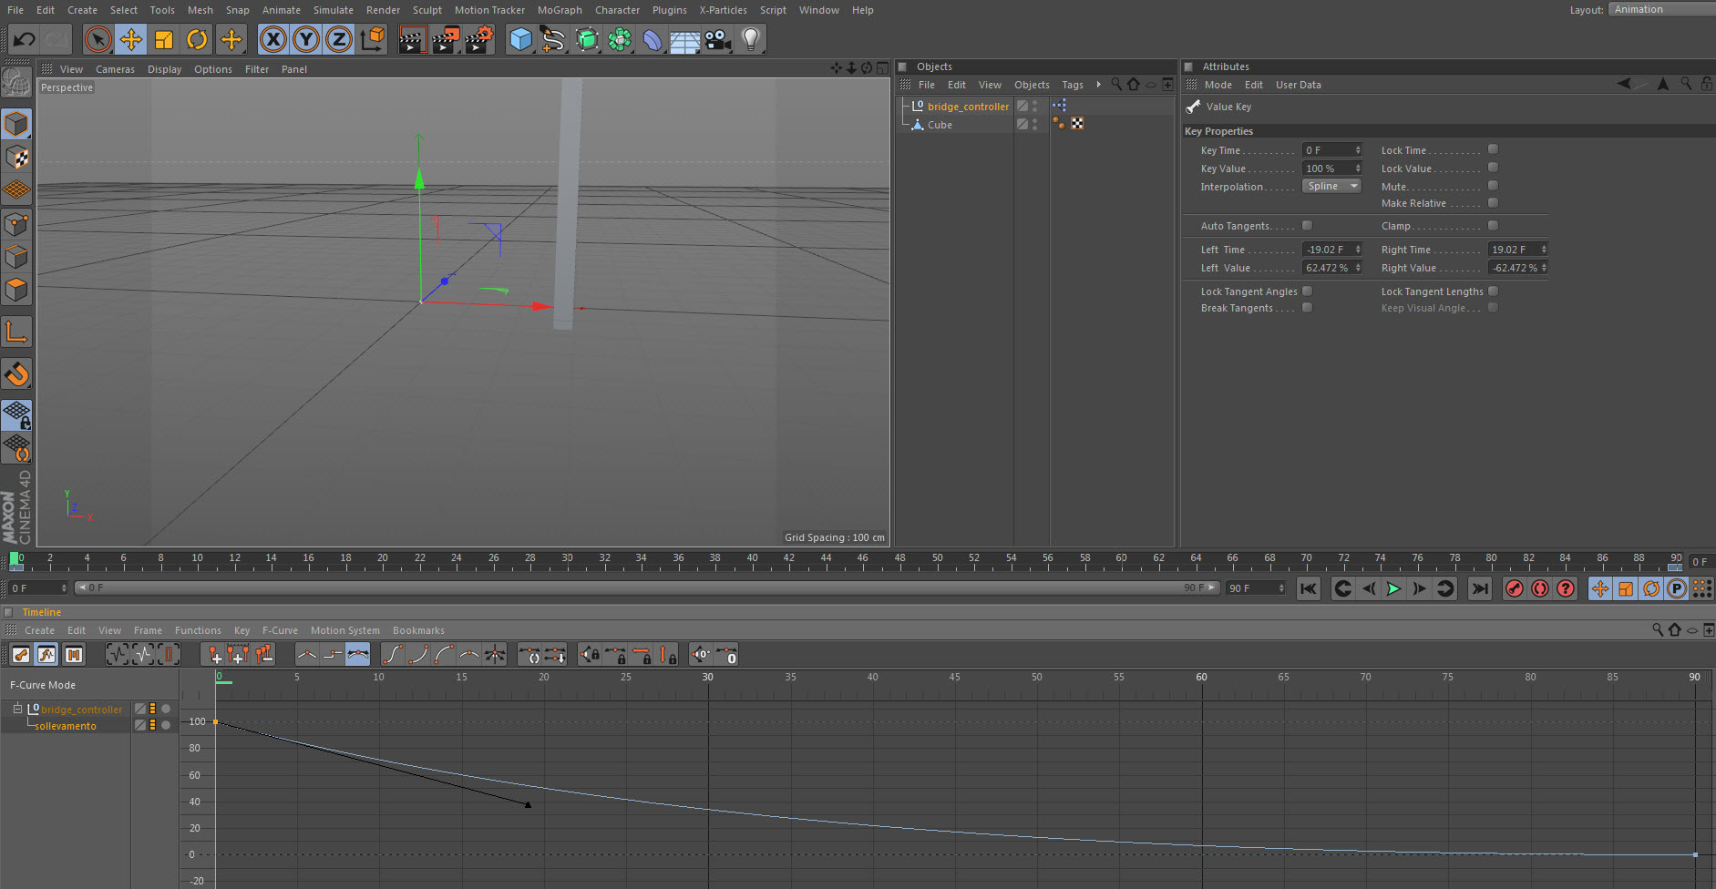The height and width of the screenshot is (889, 1716).
Task: Toggle the Break Tangents checkbox
Action: pos(1307,308)
